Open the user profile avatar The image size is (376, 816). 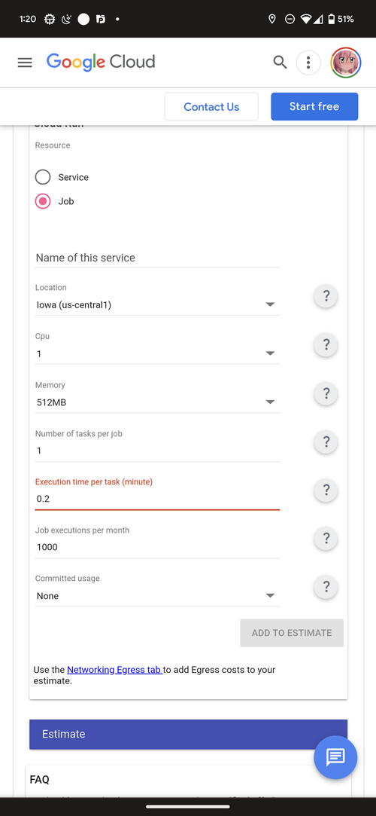click(x=346, y=63)
